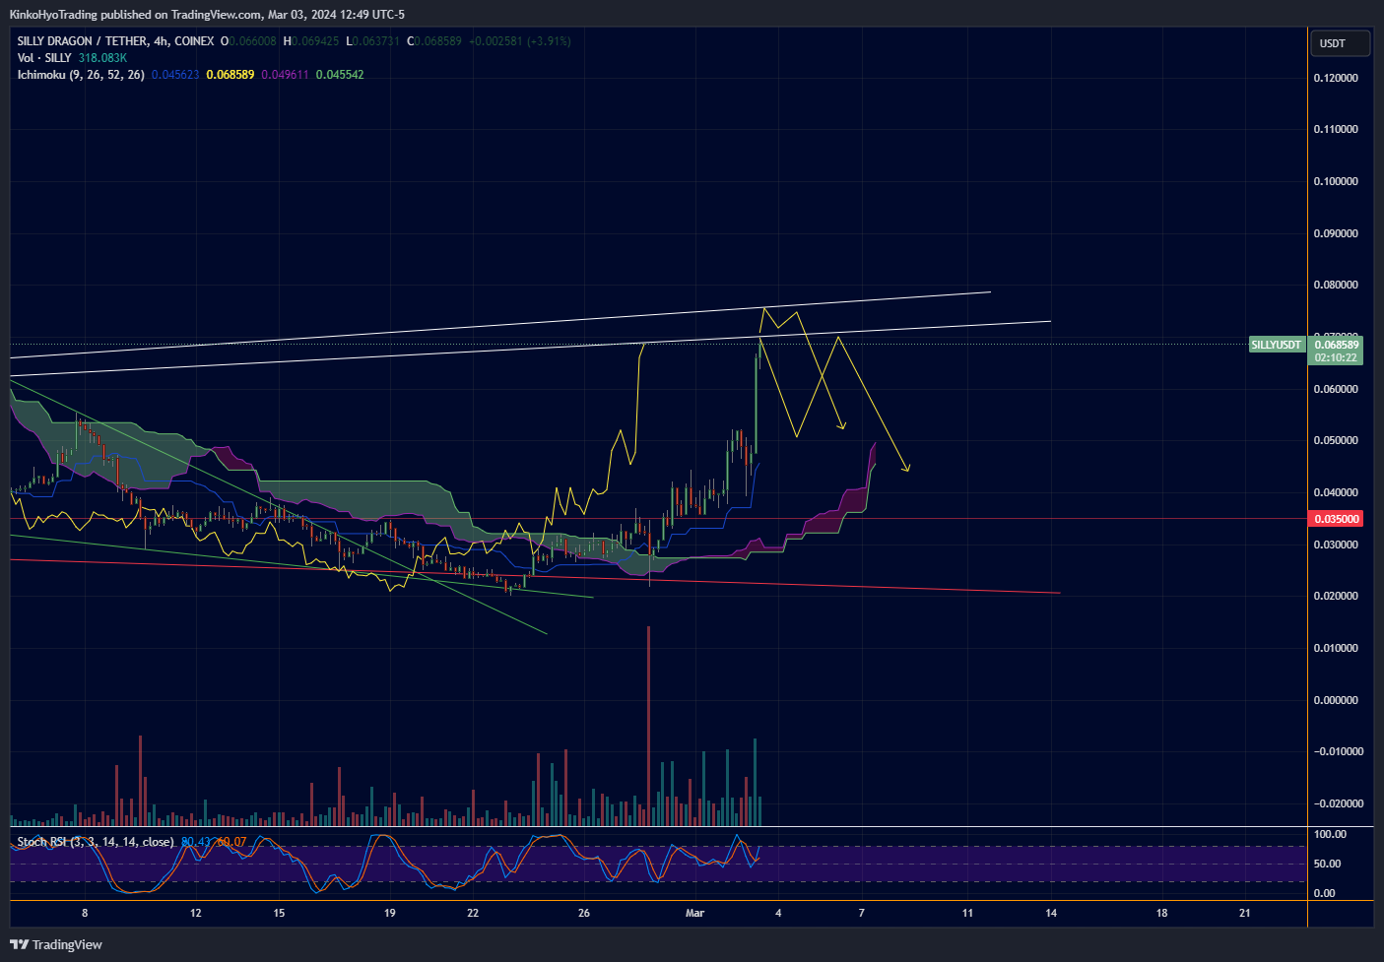
Task: Click the 100.00 Stoch RSI scale label
Action: point(1330,834)
